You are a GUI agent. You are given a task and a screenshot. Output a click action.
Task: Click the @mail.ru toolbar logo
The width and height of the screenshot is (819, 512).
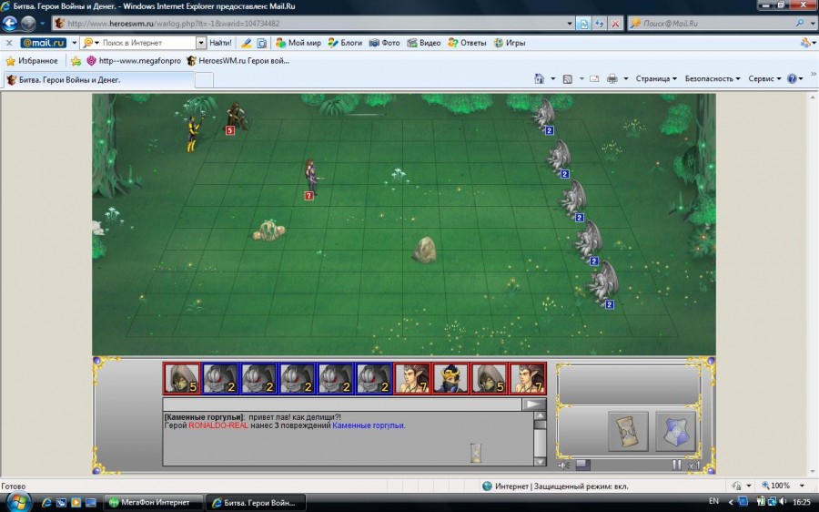coord(44,43)
